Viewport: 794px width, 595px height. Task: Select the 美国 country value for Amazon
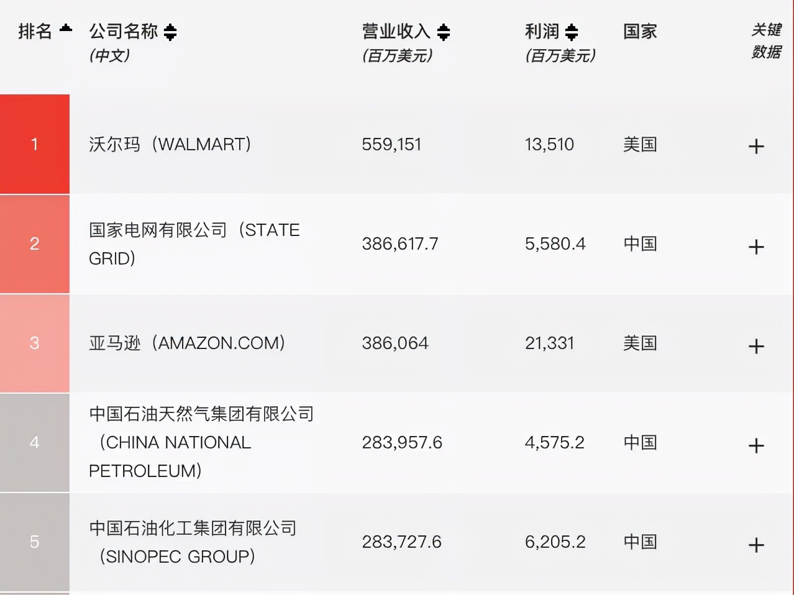tap(639, 343)
